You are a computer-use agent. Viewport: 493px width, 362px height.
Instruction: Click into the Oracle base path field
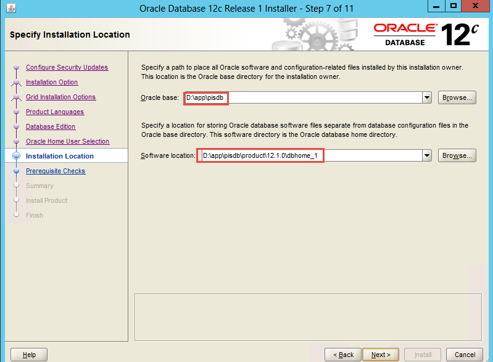(302, 97)
